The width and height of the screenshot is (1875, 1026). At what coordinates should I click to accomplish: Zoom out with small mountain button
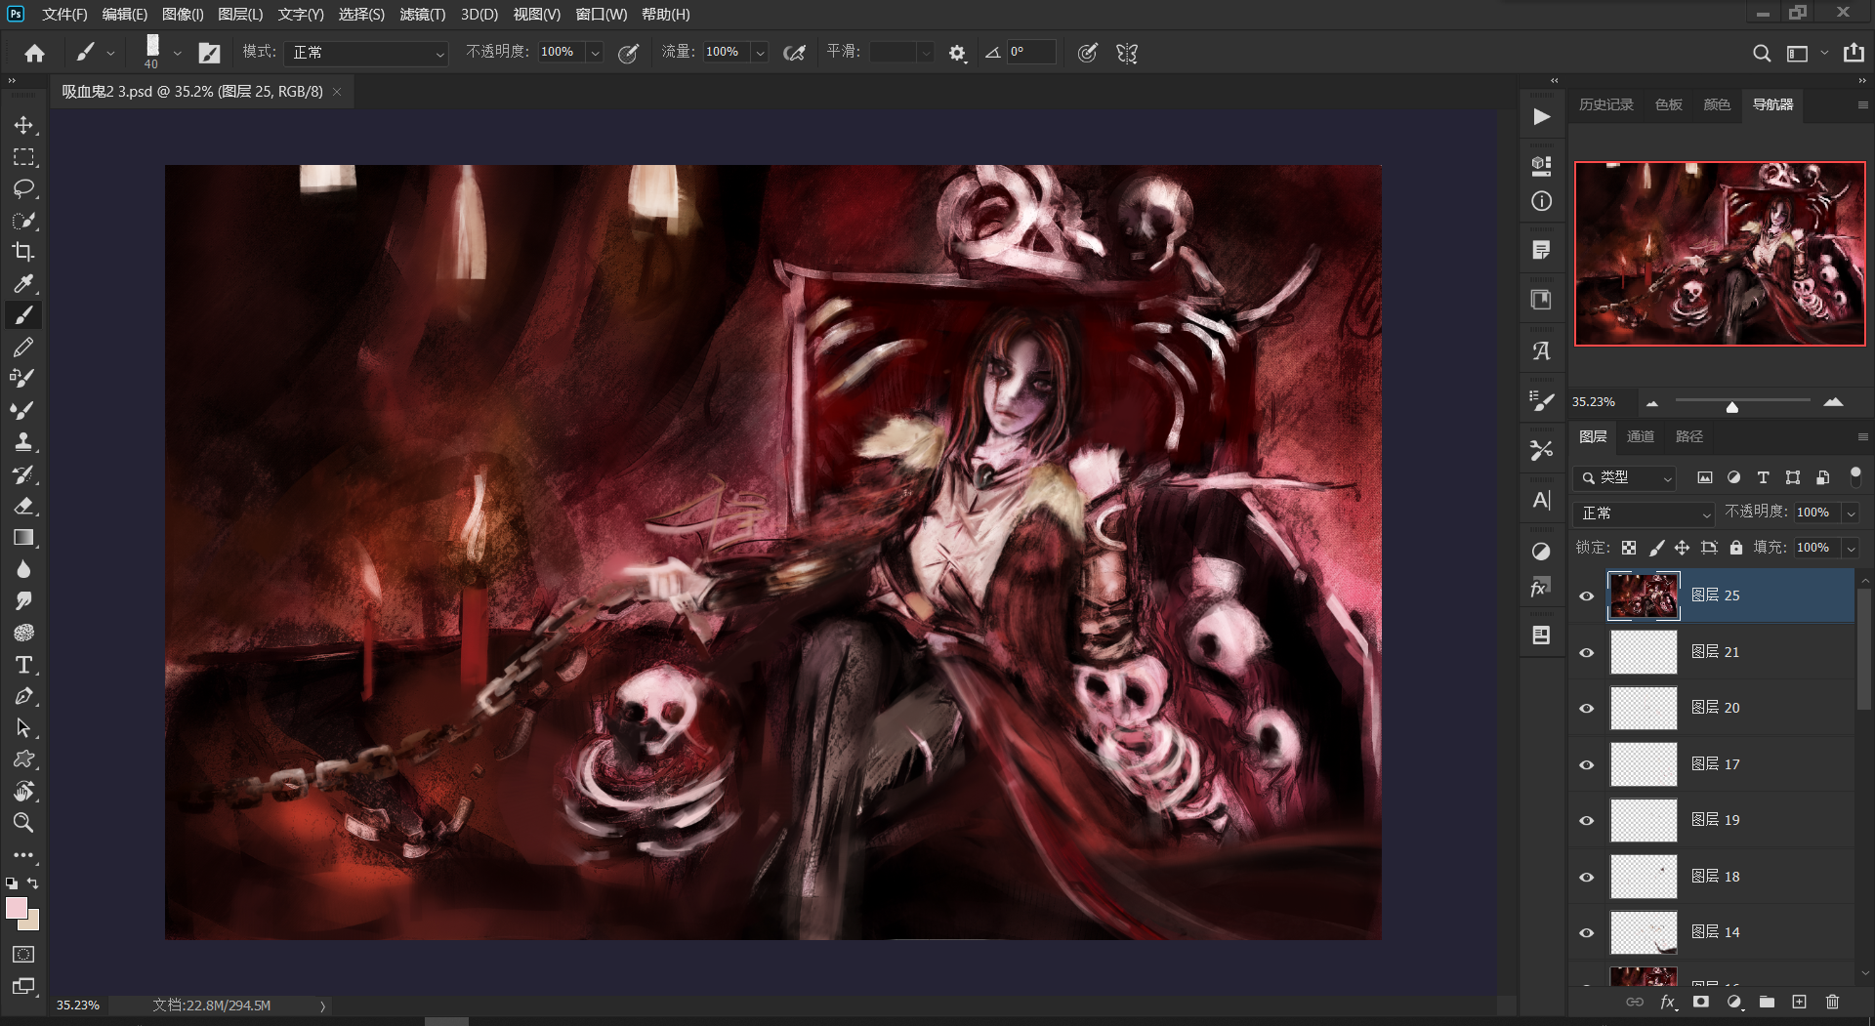point(1652,402)
